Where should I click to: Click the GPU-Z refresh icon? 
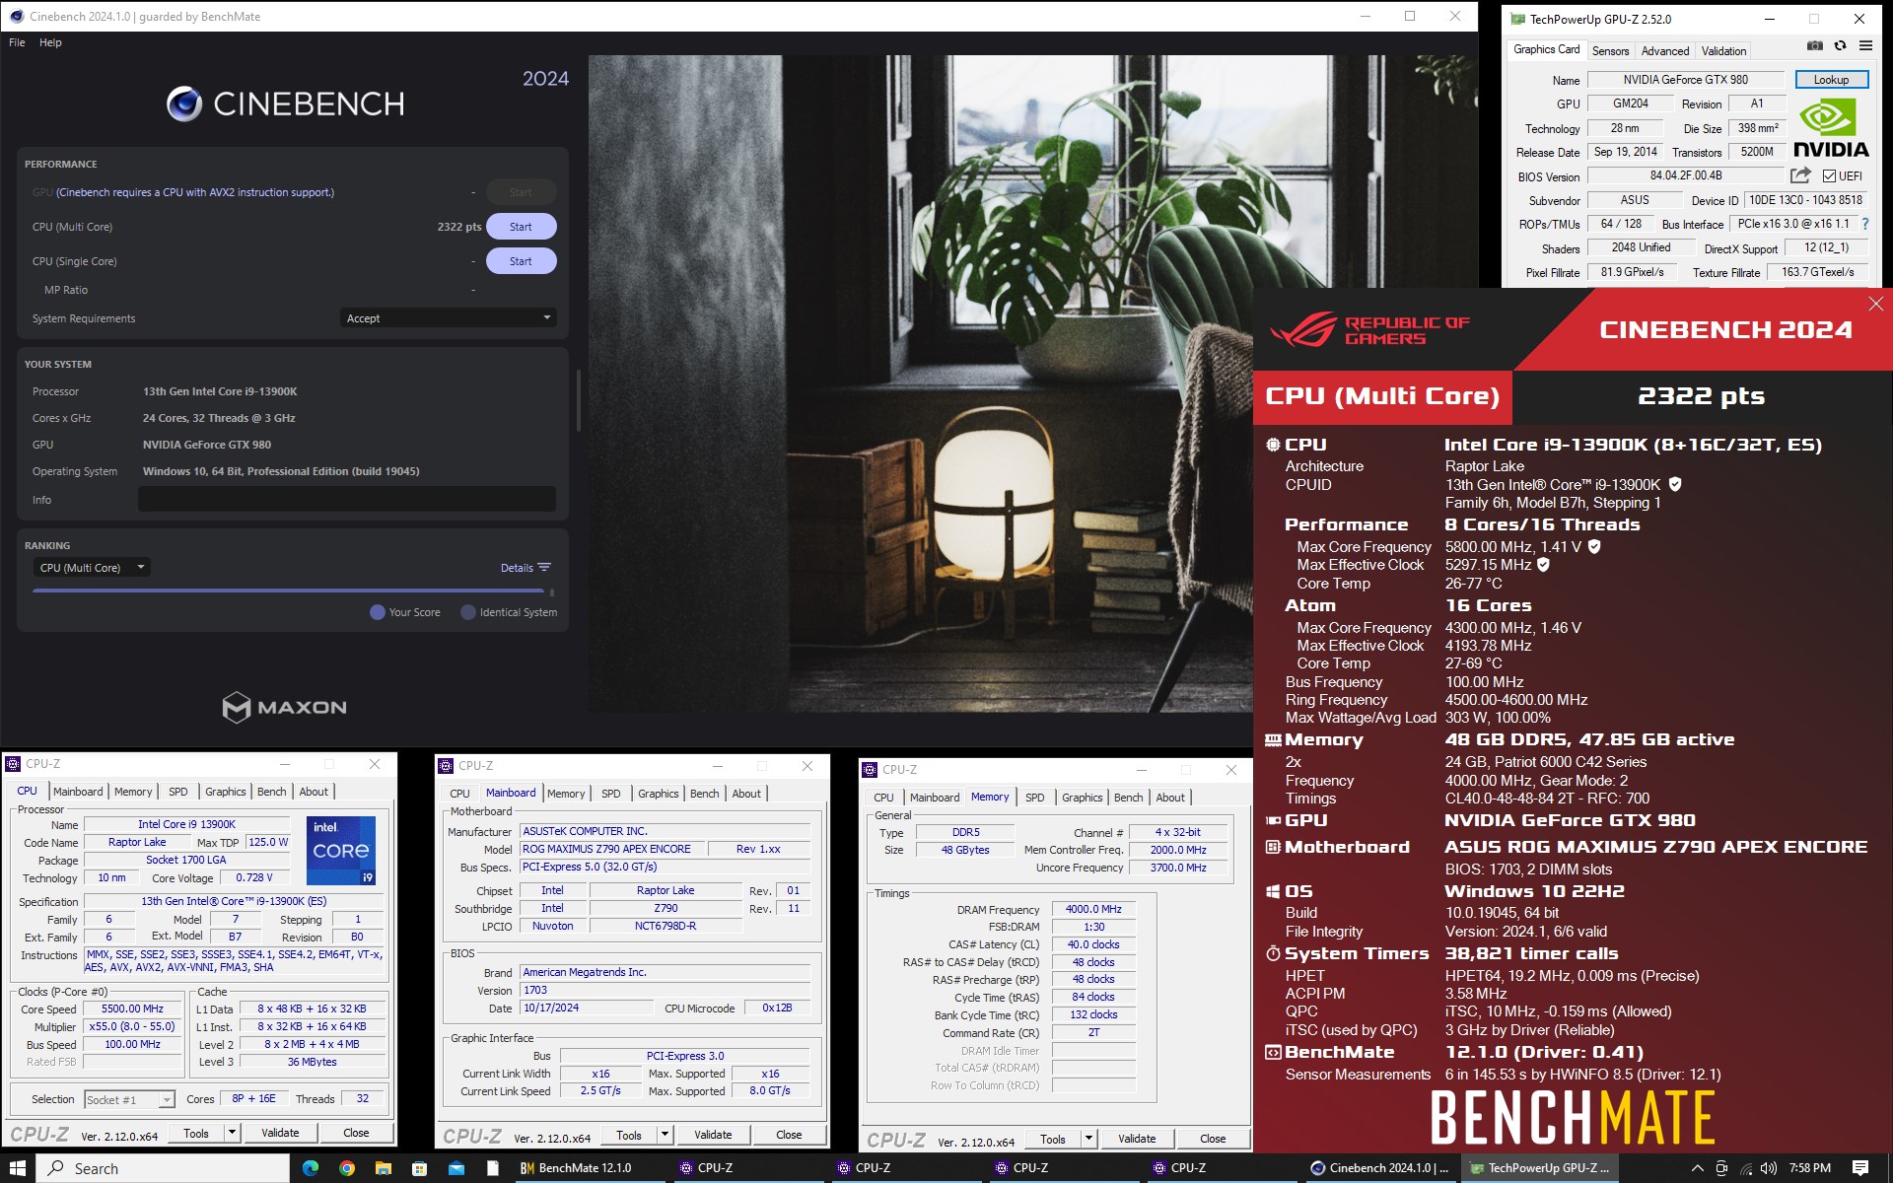[1840, 46]
